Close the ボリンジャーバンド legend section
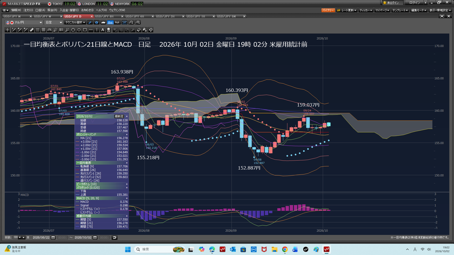This screenshot has width=454, height=255. [127, 135]
